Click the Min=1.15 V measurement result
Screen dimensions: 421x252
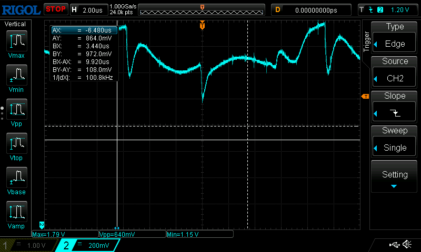[x=183, y=235]
